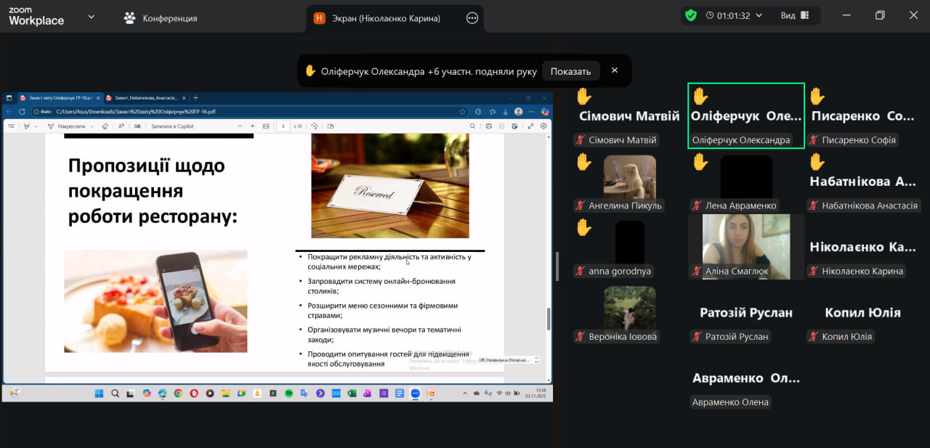Click the divider handle between screen and gallery
Image resolution: width=930 pixels, height=448 pixels.
pyautogui.click(x=557, y=266)
